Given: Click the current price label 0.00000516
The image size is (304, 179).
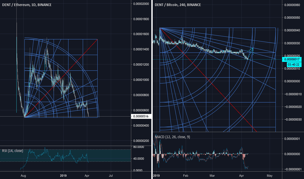Looking at the screenshot, I should point(141,116).
